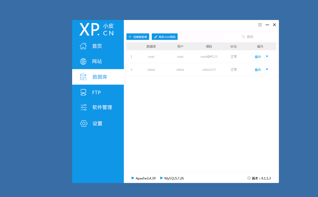Click the zdoo user cell

click(x=180, y=70)
